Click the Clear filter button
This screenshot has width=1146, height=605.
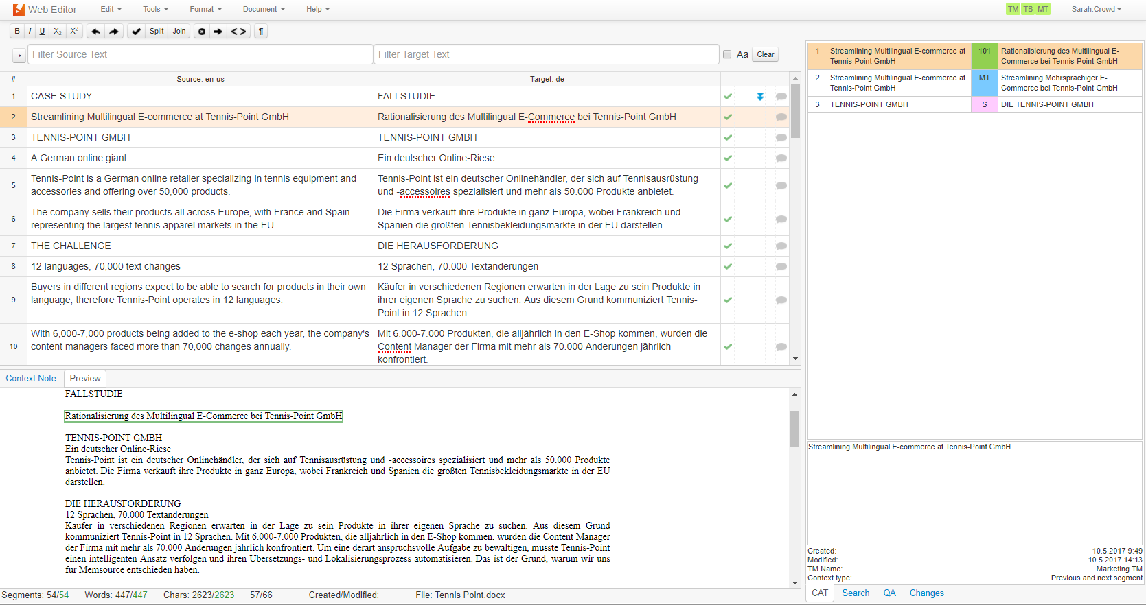tap(766, 55)
